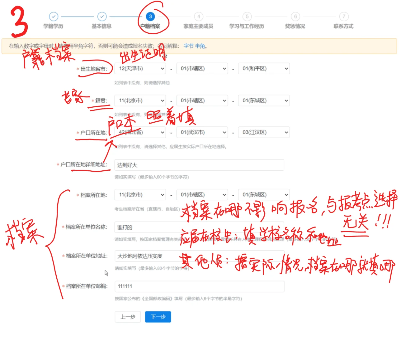401x337 pixels.
Task: Go to the 家庭主要成员 step label
Action: tap(198, 26)
